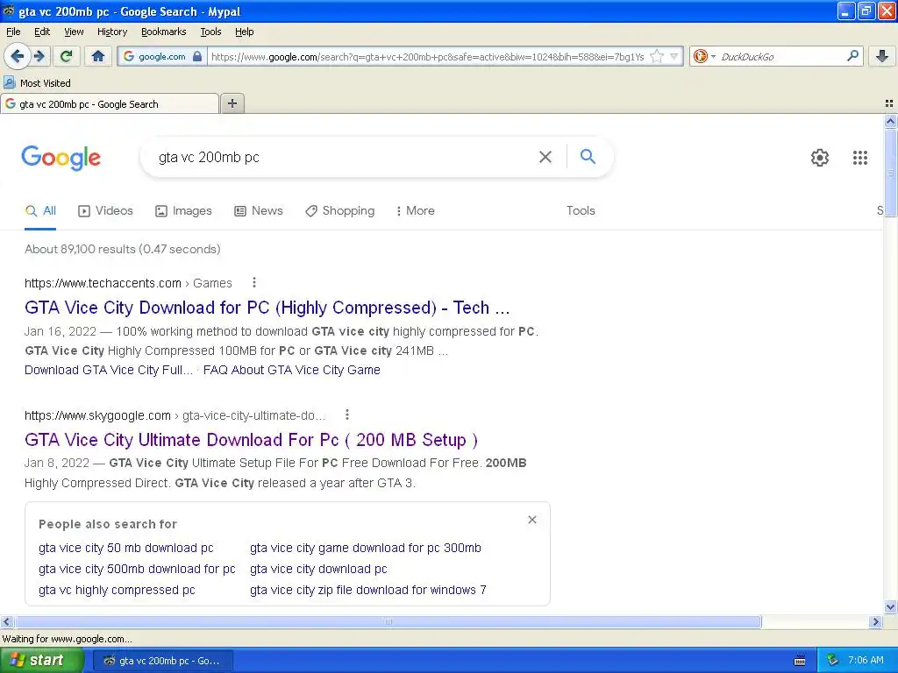Click the skygoogle.com URL breadcrumb
The width and height of the screenshot is (898, 673).
175,414
